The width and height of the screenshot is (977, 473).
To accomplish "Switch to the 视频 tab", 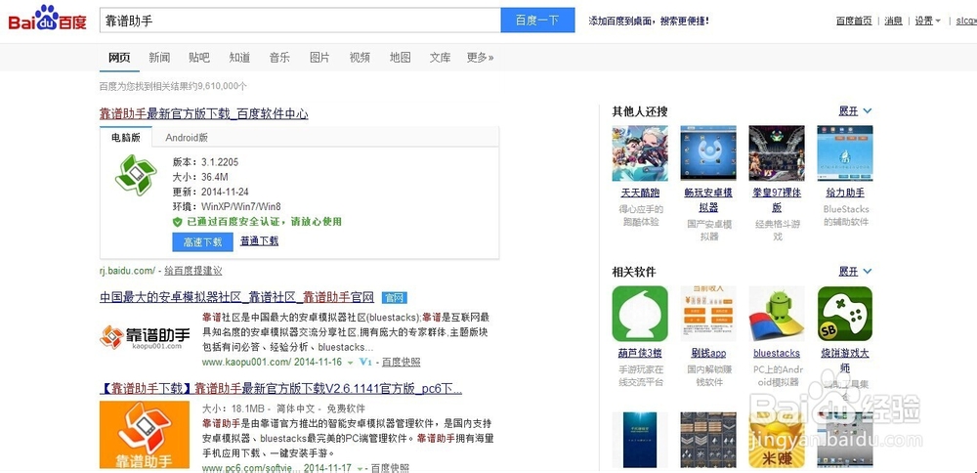I will click(x=360, y=58).
